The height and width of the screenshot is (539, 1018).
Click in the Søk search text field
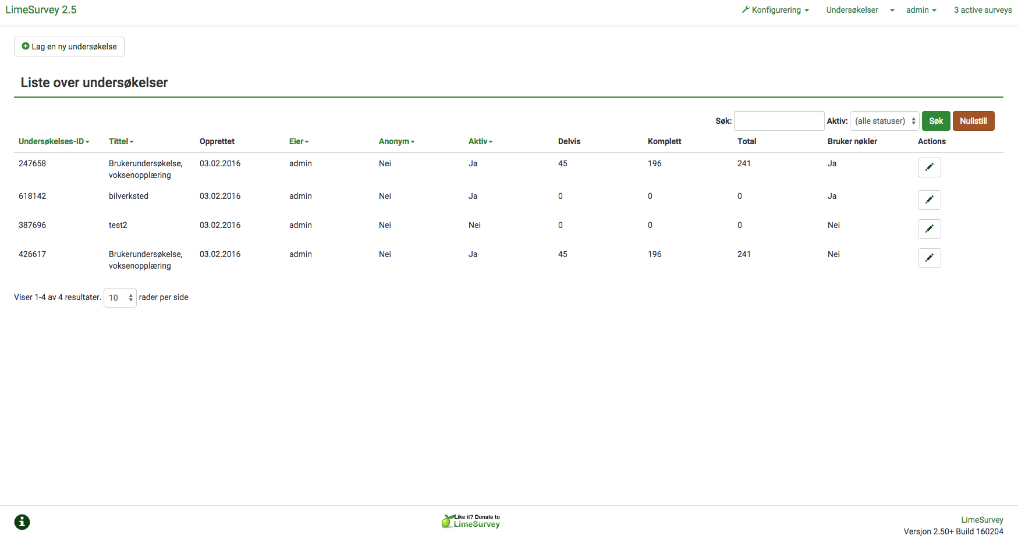pos(779,121)
